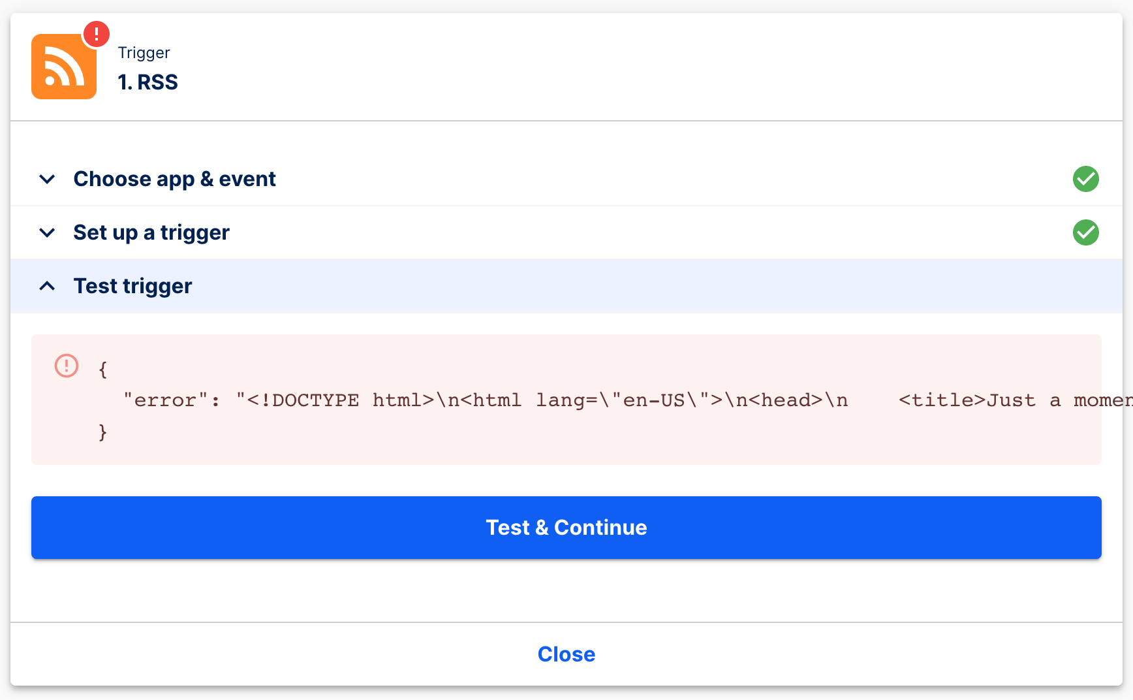Image resolution: width=1133 pixels, height=700 pixels.
Task: Click the exclamation icon inside the error message
Action: (66, 366)
